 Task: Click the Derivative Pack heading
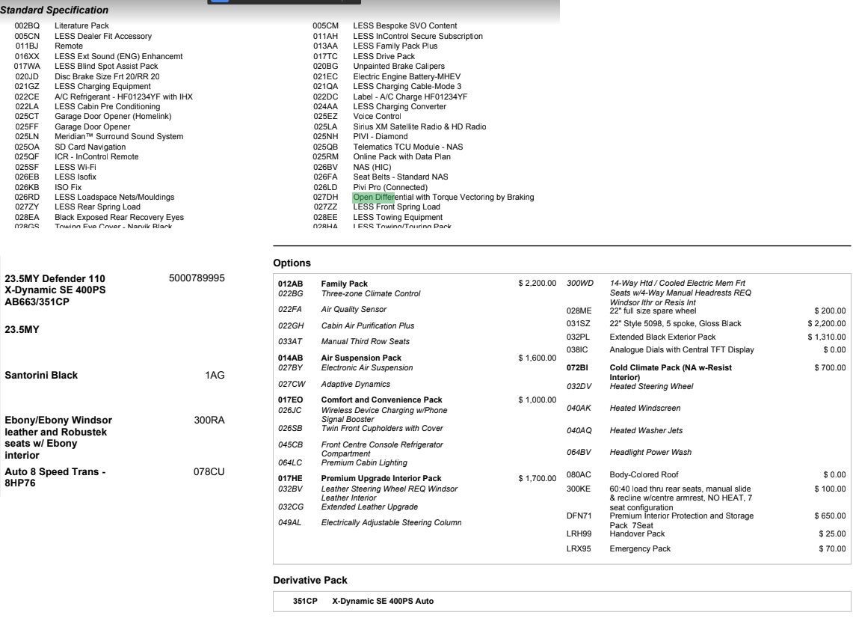pos(310,581)
